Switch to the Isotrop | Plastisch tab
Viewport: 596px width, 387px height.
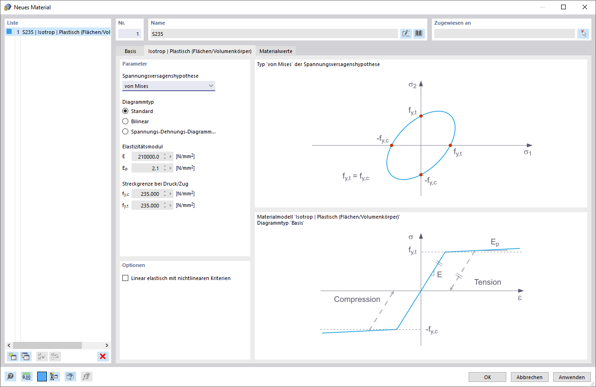[200, 51]
